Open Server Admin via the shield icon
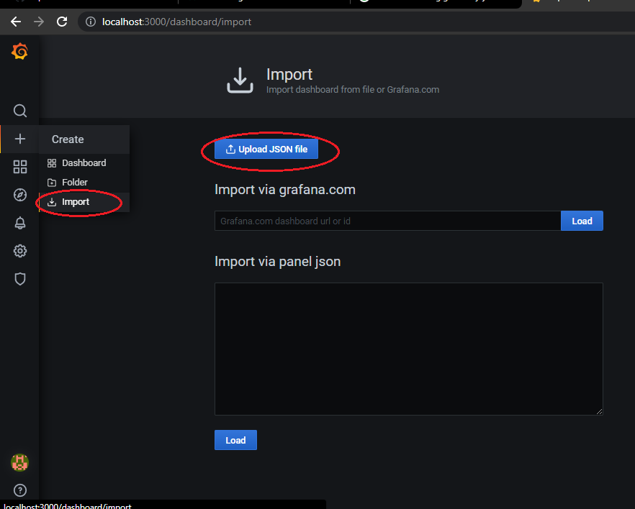Image resolution: width=635 pixels, height=509 pixels. point(19,279)
